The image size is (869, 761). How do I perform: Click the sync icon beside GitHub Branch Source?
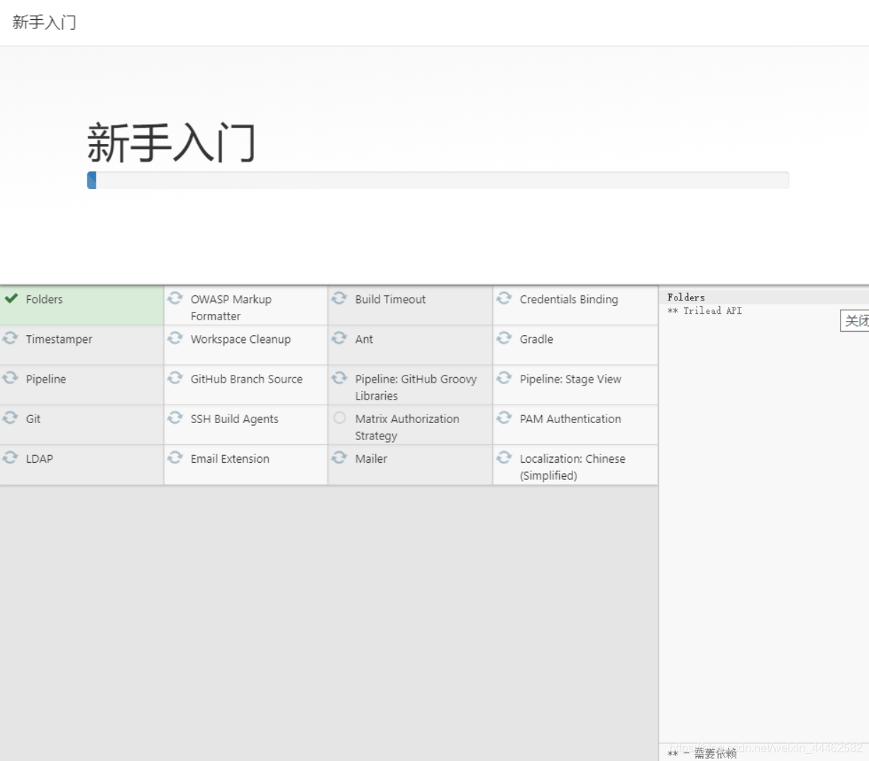point(175,378)
